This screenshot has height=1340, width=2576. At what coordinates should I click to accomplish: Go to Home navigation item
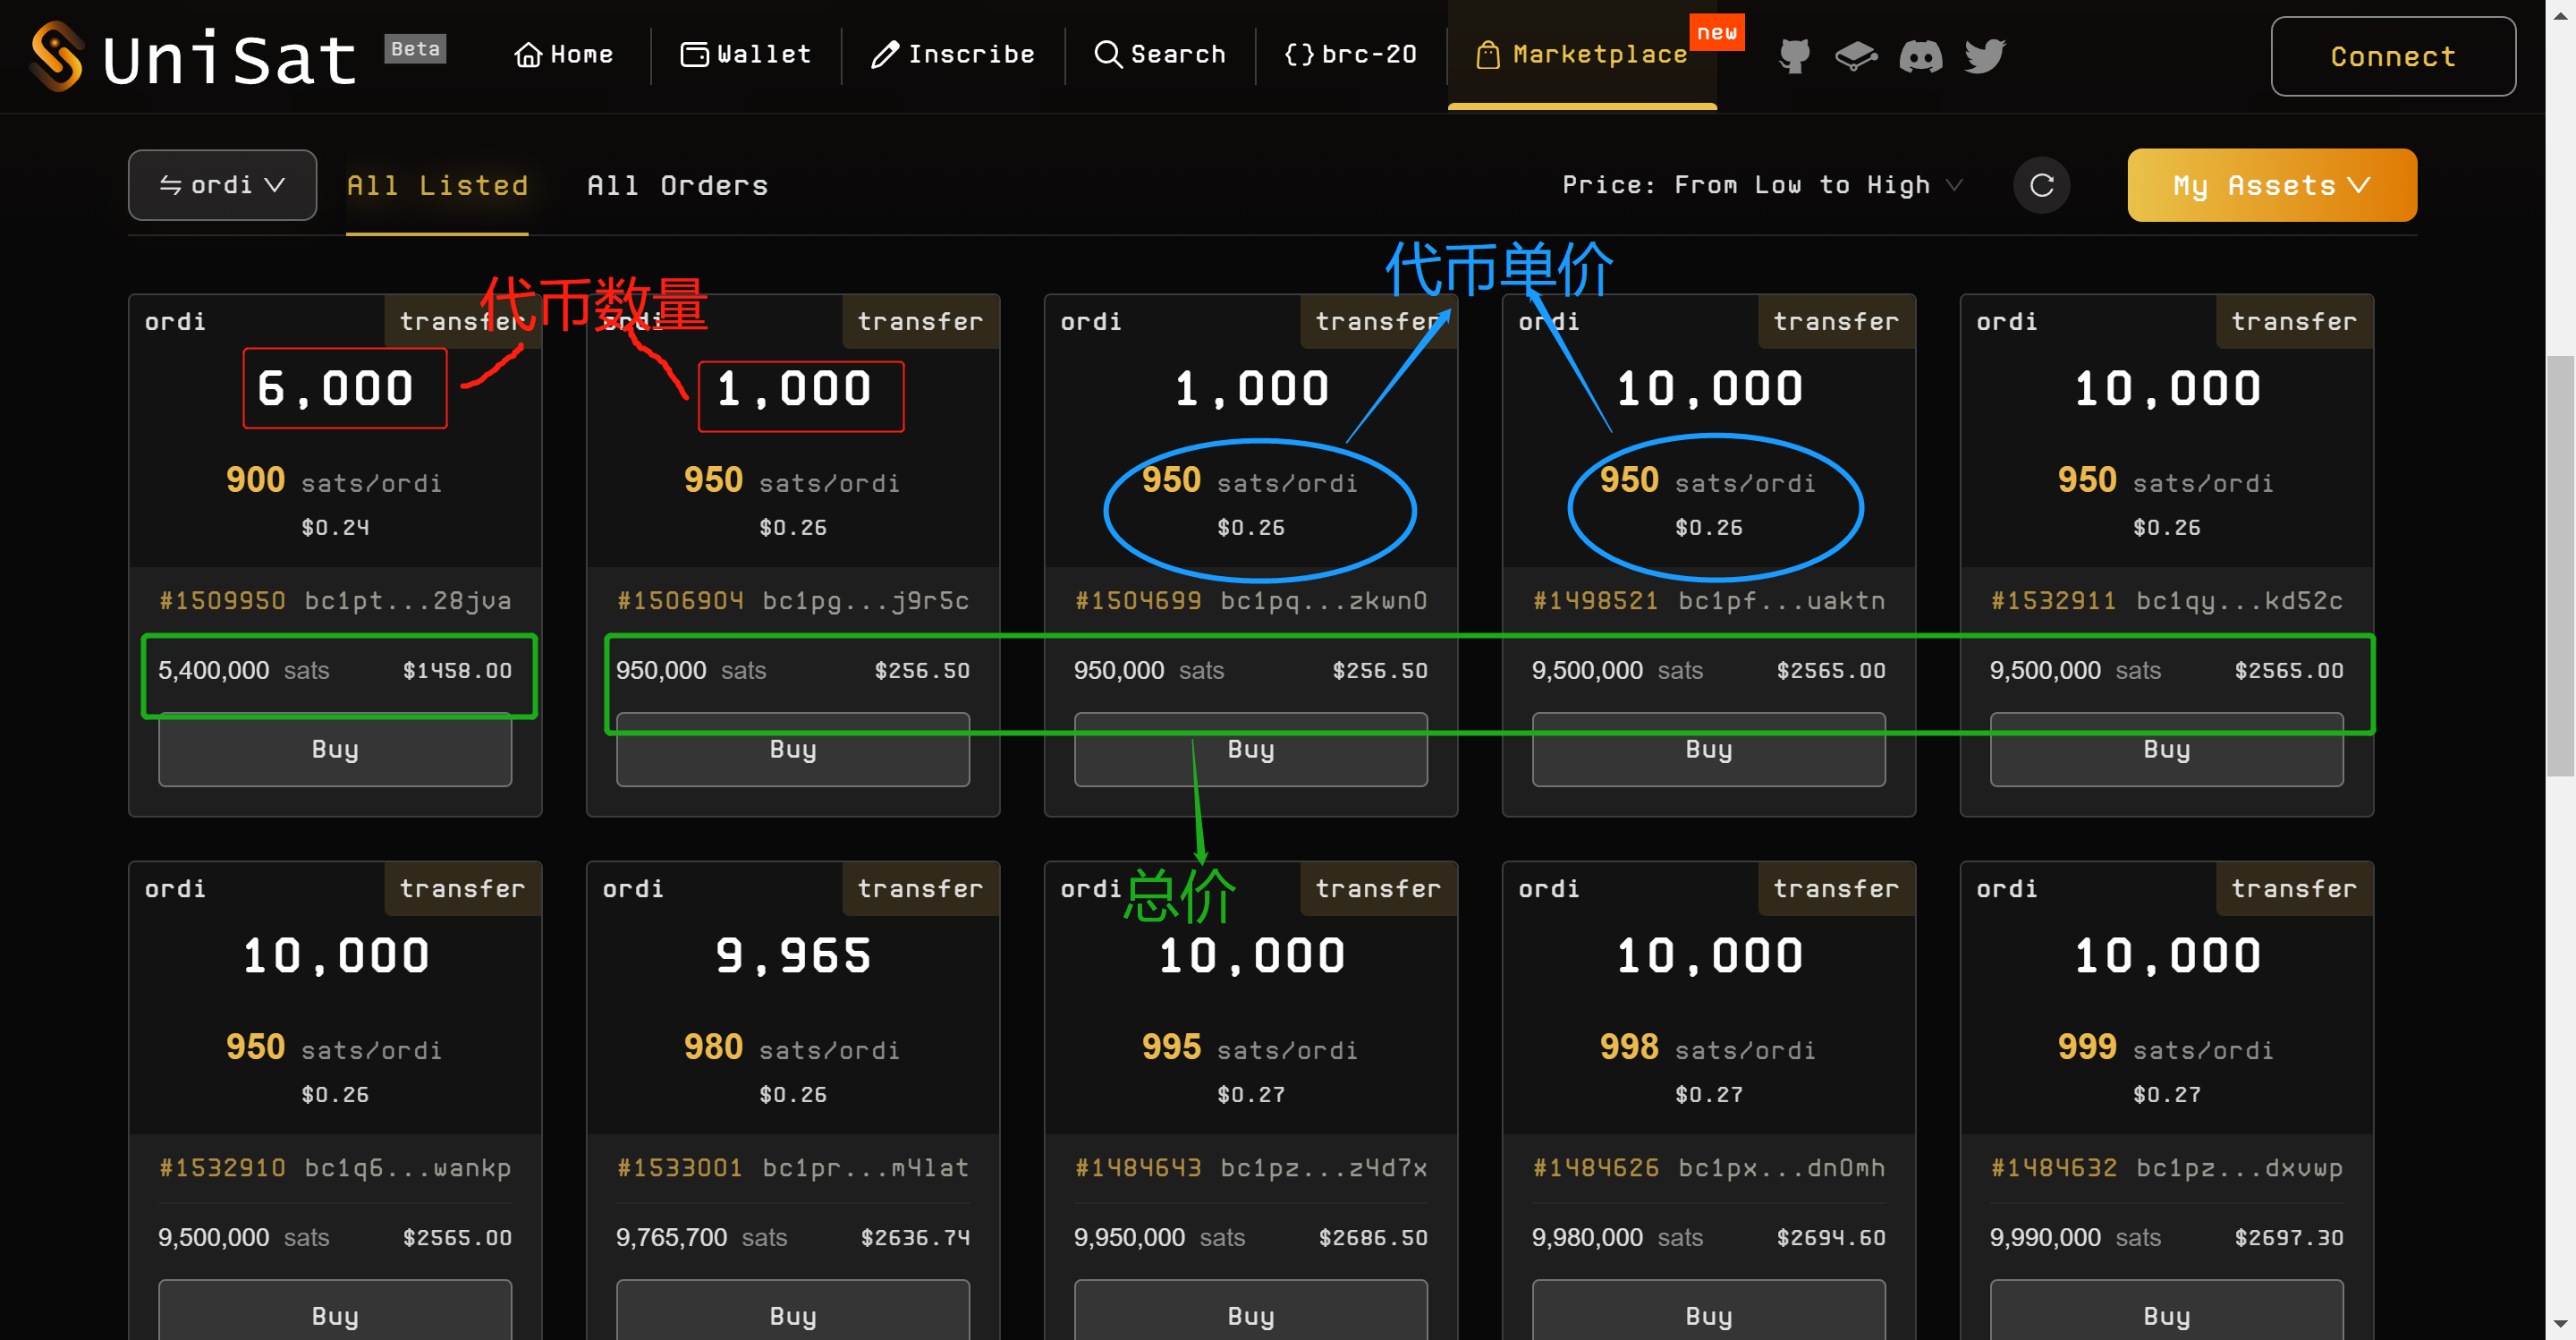(563, 55)
